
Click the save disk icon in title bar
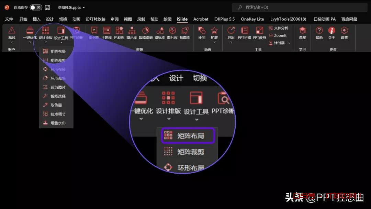coord(47,7)
